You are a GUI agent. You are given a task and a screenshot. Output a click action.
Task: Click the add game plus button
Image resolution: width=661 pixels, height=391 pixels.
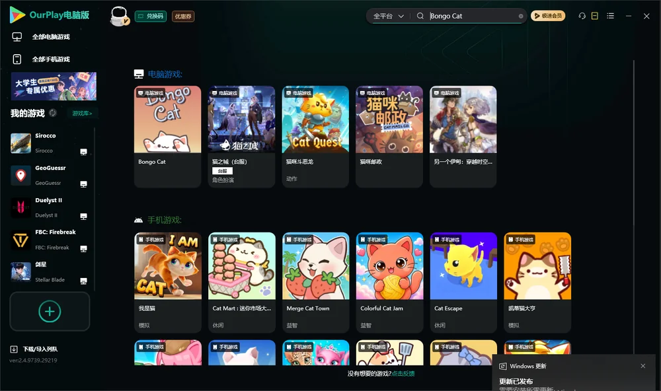tap(50, 311)
